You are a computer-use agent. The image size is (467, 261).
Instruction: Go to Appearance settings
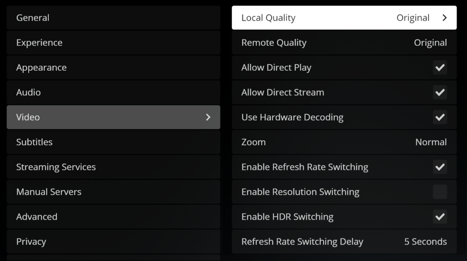(113, 68)
